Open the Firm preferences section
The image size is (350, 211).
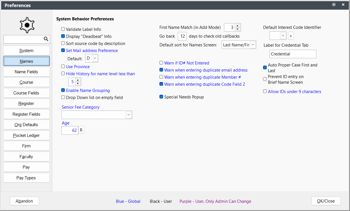click(26, 146)
